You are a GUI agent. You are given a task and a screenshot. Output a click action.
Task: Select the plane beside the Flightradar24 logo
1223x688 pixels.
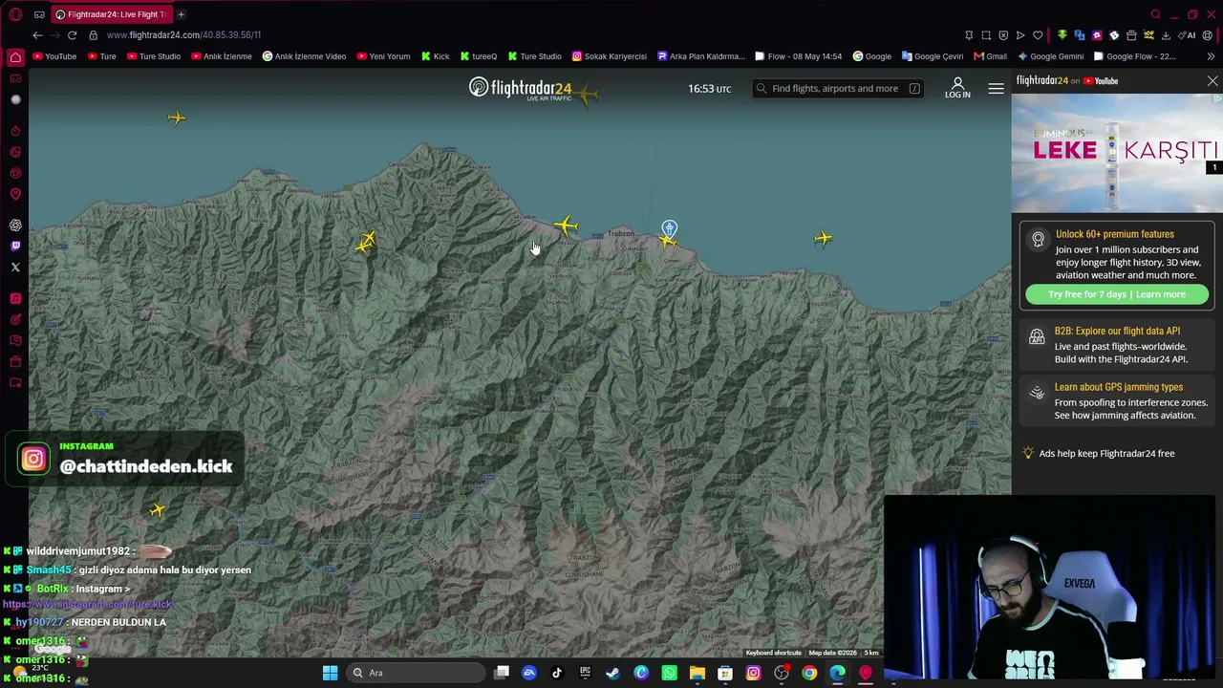pyautogui.click(x=586, y=93)
